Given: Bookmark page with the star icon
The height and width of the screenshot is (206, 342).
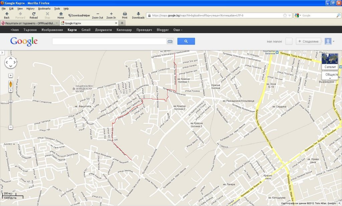Looking at the screenshot, I should tap(285, 15).
